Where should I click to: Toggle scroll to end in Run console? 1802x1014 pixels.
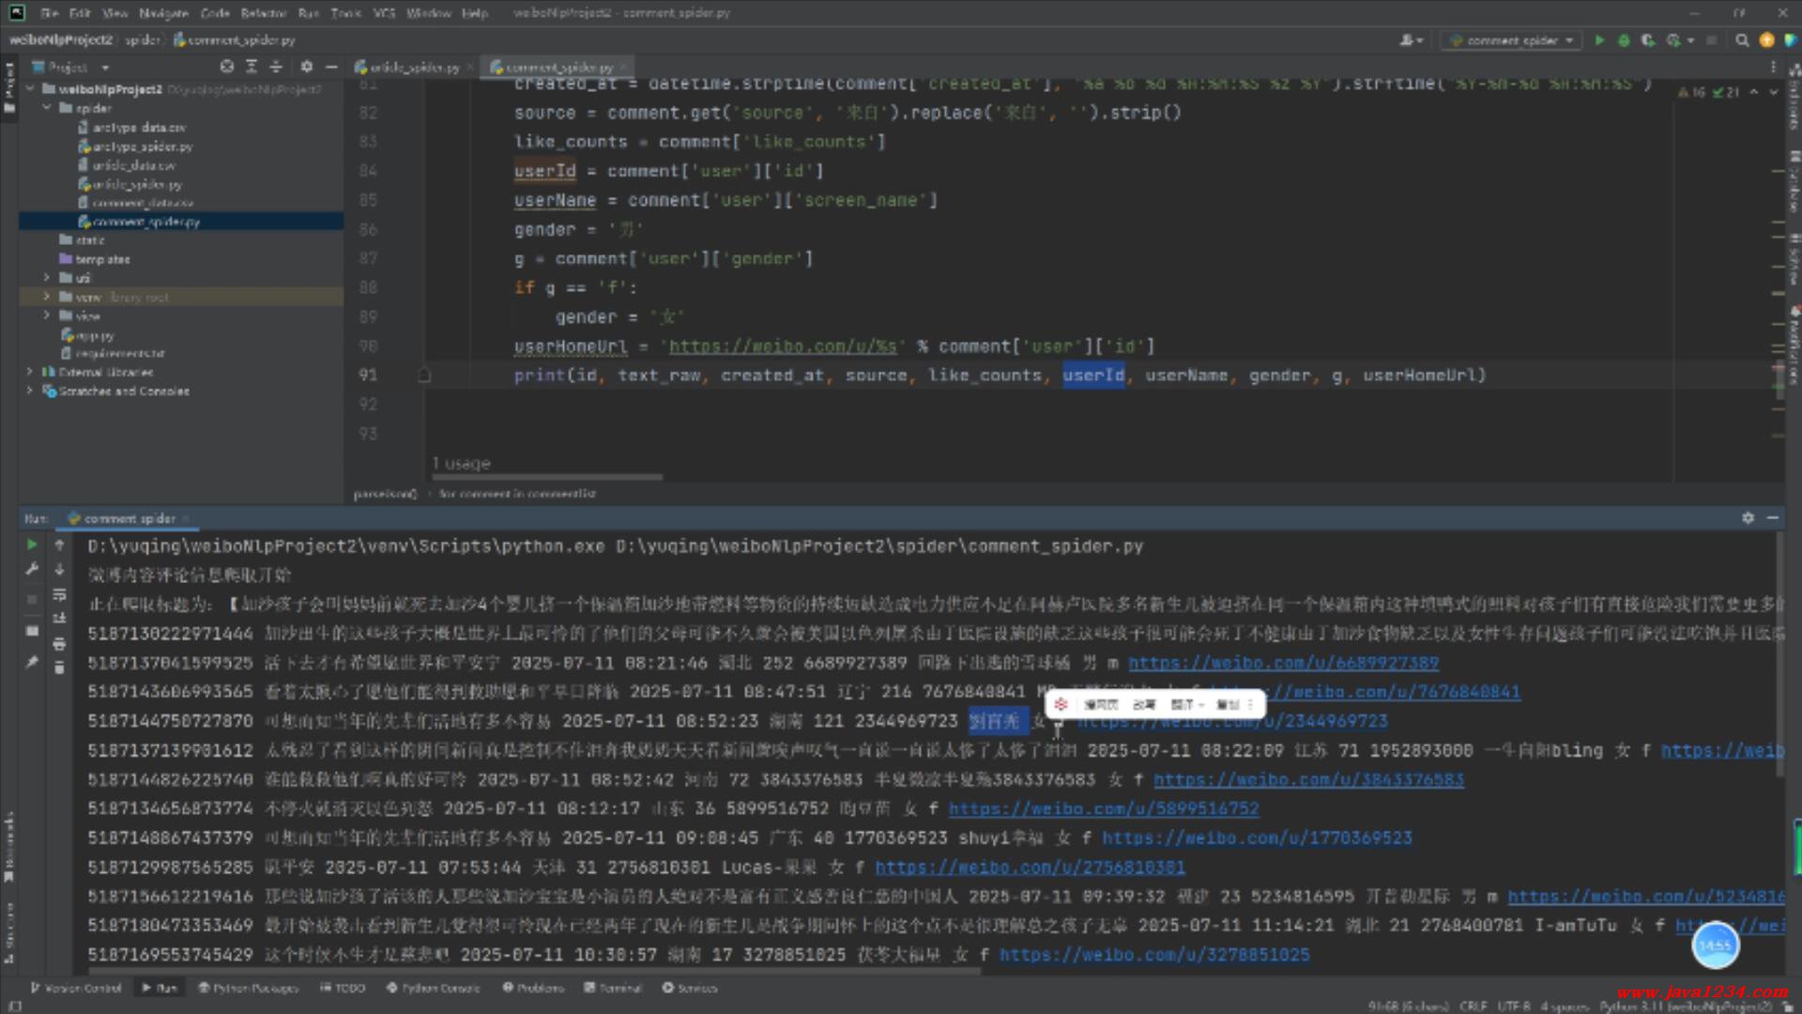[59, 618]
